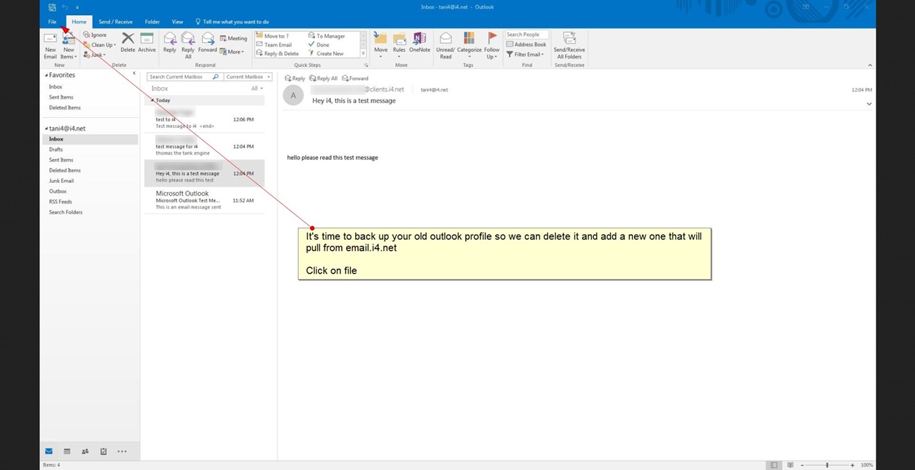915x470 pixels.
Task: Open the Outbox folder
Action: (x=58, y=191)
